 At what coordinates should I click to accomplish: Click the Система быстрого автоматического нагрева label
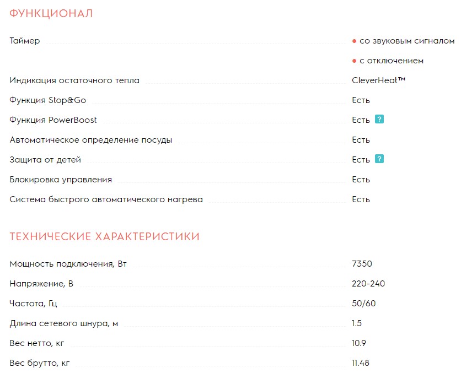[106, 199]
